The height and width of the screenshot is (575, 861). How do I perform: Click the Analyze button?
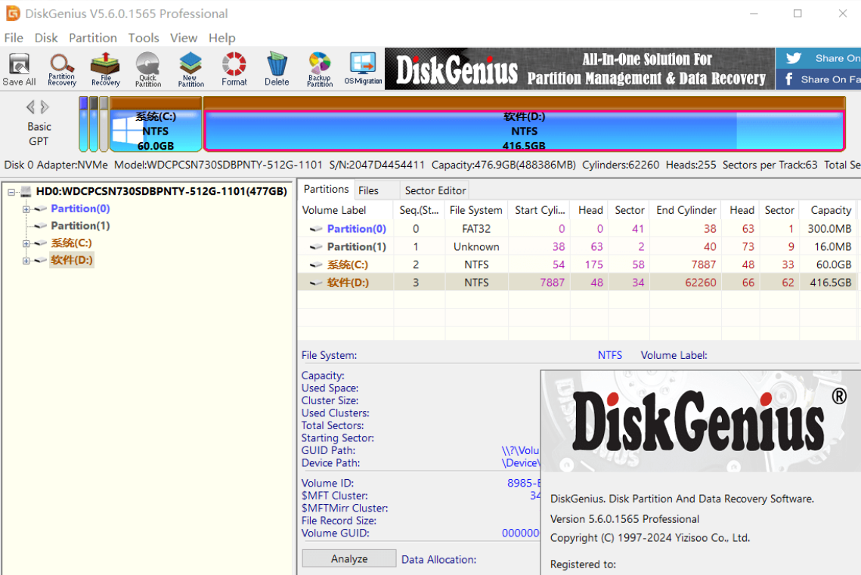(349, 558)
